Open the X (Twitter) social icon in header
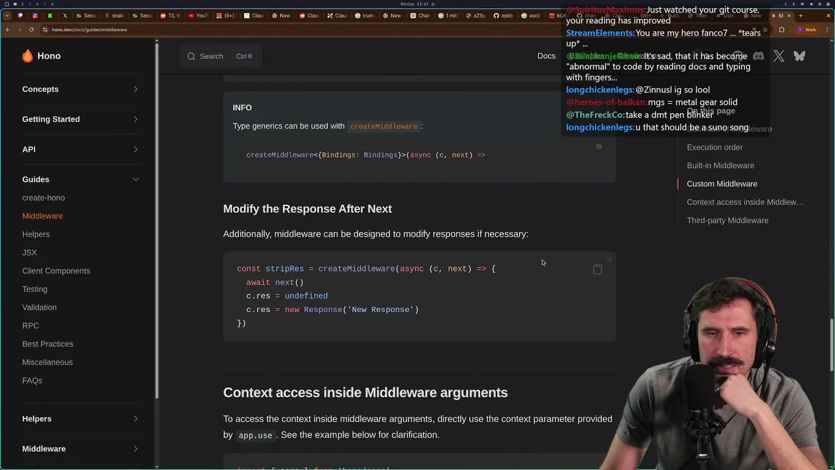Screen dimensions: 835x470 click(779, 56)
